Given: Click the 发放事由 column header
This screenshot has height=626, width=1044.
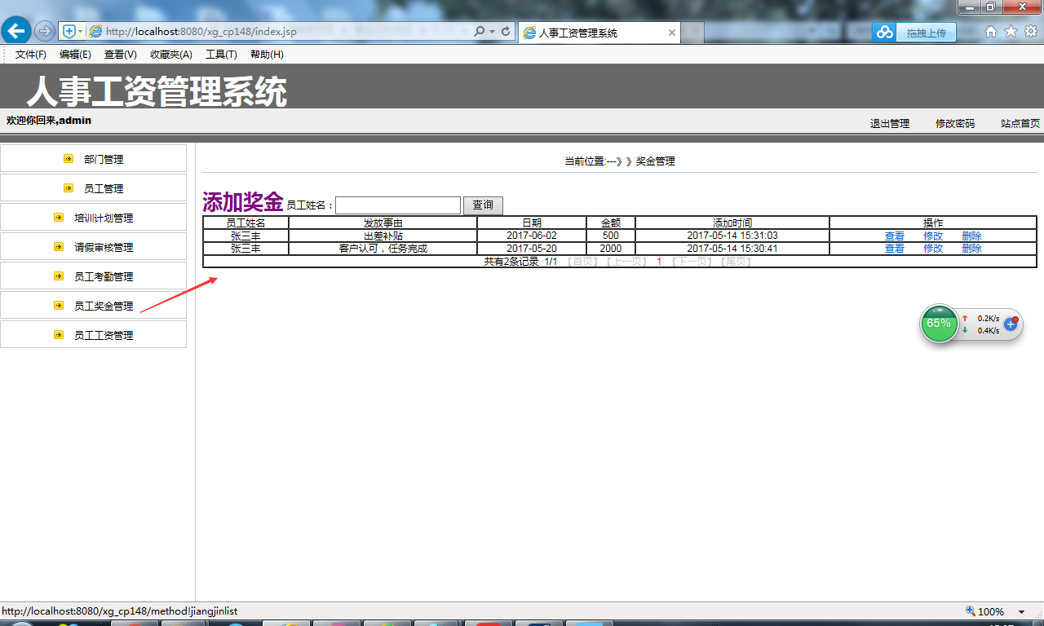Looking at the screenshot, I should [x=383, y=223].
